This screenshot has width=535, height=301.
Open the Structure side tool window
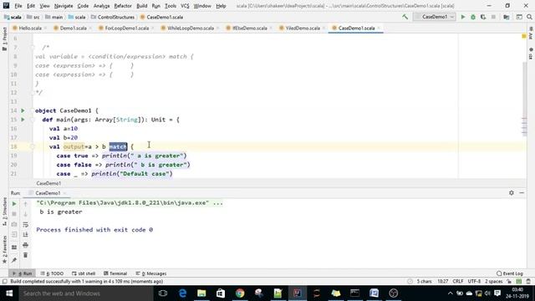click(4, 212)
